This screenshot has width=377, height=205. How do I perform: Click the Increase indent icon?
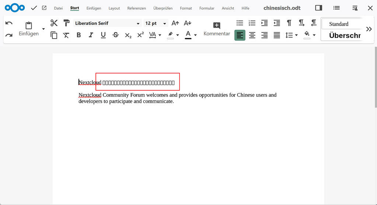pyautogui.click(x=265, y=23)
